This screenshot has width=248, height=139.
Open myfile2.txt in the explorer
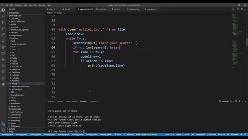click(26, 78)
